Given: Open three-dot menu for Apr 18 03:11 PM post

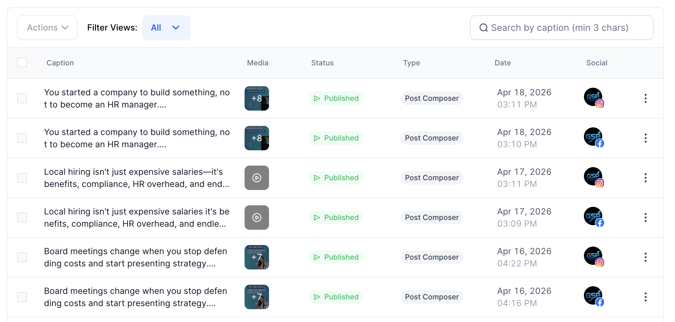Looking at the screenshot, I should [x=645, y=98].
